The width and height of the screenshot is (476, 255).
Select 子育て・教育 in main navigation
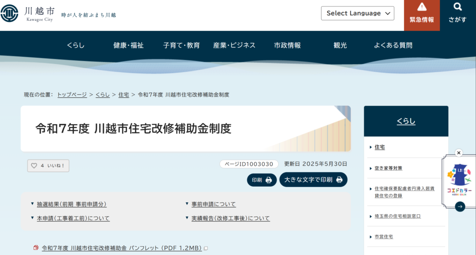click(181, 45)
